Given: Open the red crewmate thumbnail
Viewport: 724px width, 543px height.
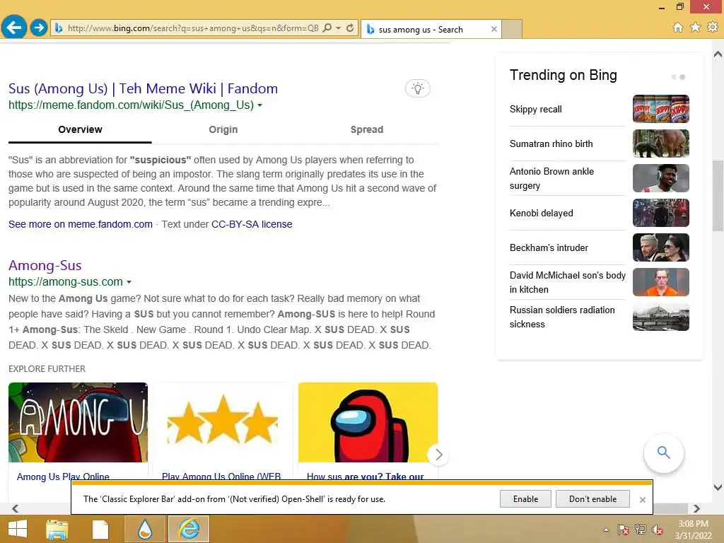Looking at the screenshot, I should click(368, 422).
